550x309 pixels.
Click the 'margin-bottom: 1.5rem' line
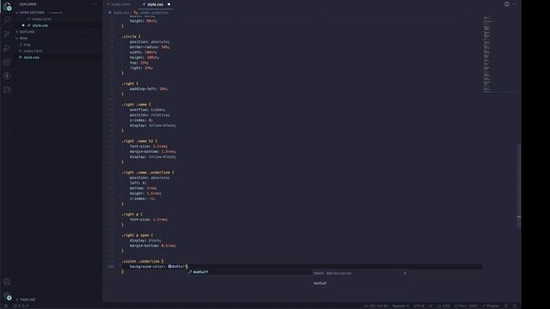[153, 151]
